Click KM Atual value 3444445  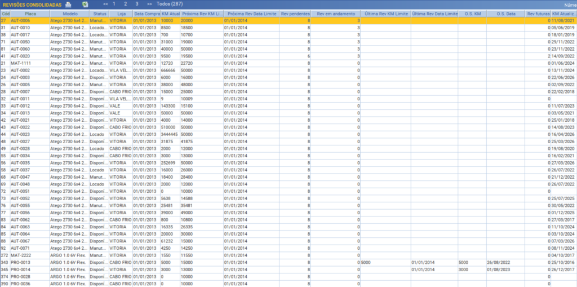[170, 134]
